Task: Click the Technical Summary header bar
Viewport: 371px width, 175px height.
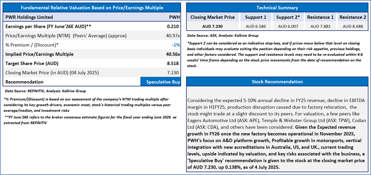Action: 277,8
